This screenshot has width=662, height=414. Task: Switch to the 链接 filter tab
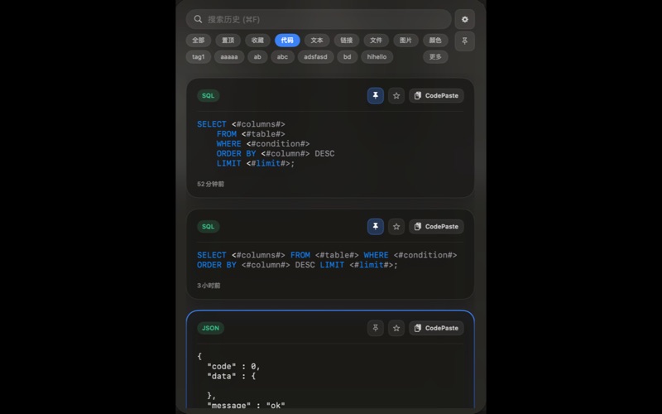347,40
